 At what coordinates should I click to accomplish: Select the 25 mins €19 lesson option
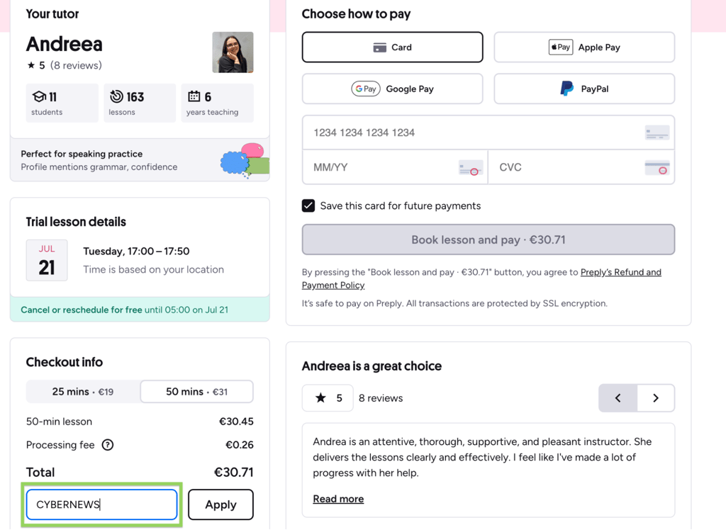83,392
